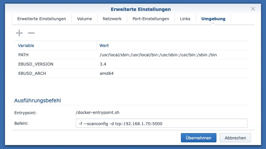Select the Umgebung tab
266x149 pixels.
tap(213, 19)
